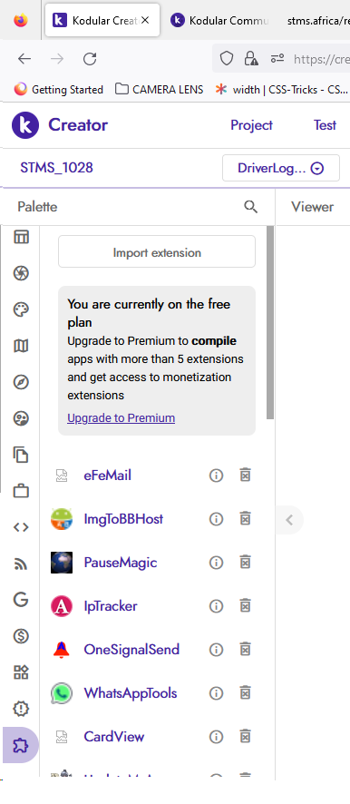350x804 pixels.
Task: Open the Storage files category icon
Action: click(21, 455)
